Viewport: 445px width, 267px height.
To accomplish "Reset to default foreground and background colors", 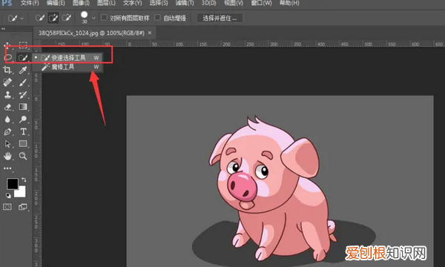I will pyautogui.click(x=8, y=195).
